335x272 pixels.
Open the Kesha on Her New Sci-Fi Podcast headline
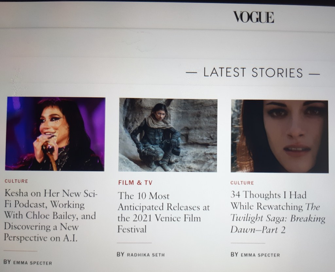point(51,215)
